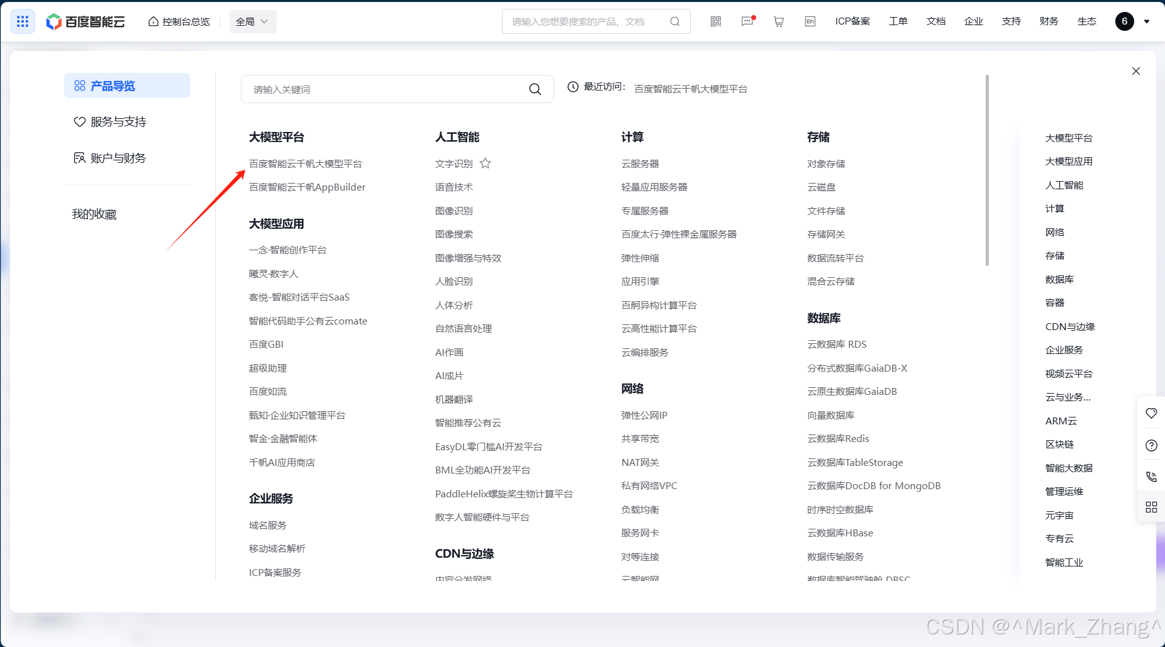Open 企业 in the top navigation
The image size is (1165, 647).
(x=974, y=21)
